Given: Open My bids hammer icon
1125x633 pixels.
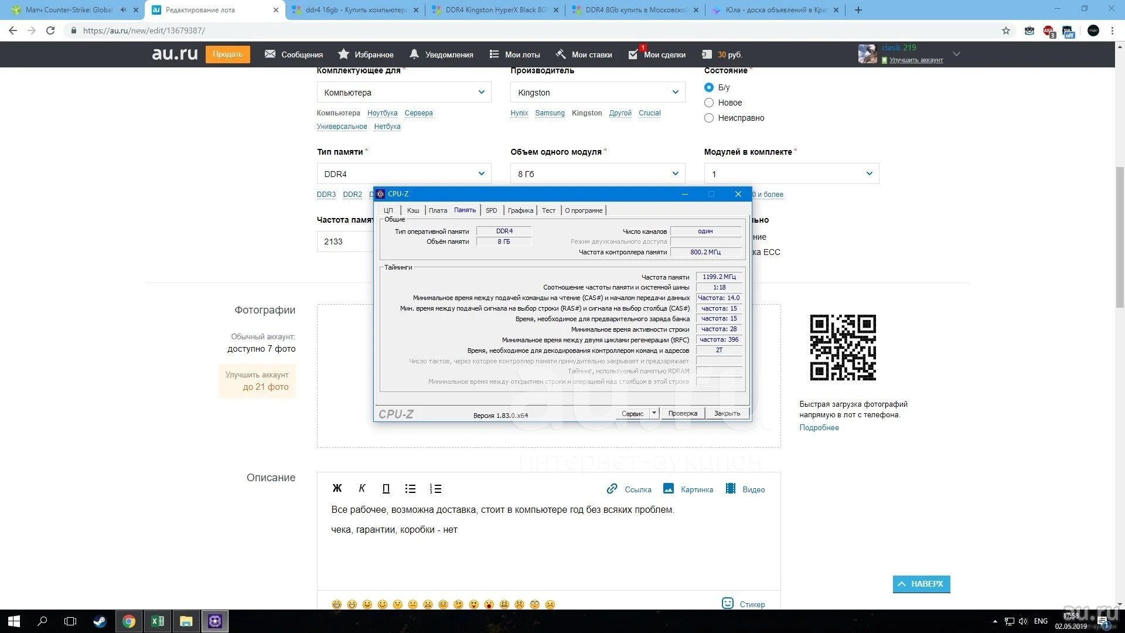Looking at the screenshot, I should pos(561,54).
